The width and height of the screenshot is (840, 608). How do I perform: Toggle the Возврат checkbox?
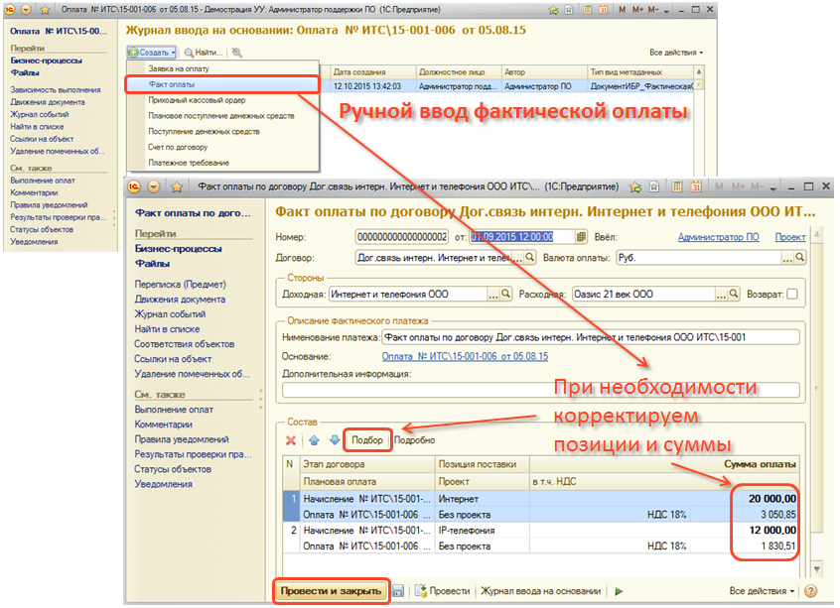[791, 294]
